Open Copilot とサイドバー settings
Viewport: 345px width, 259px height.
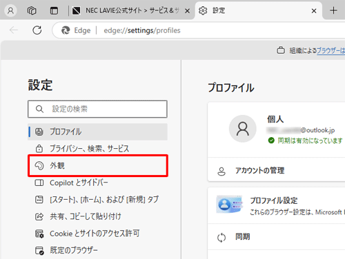[97, 183]
